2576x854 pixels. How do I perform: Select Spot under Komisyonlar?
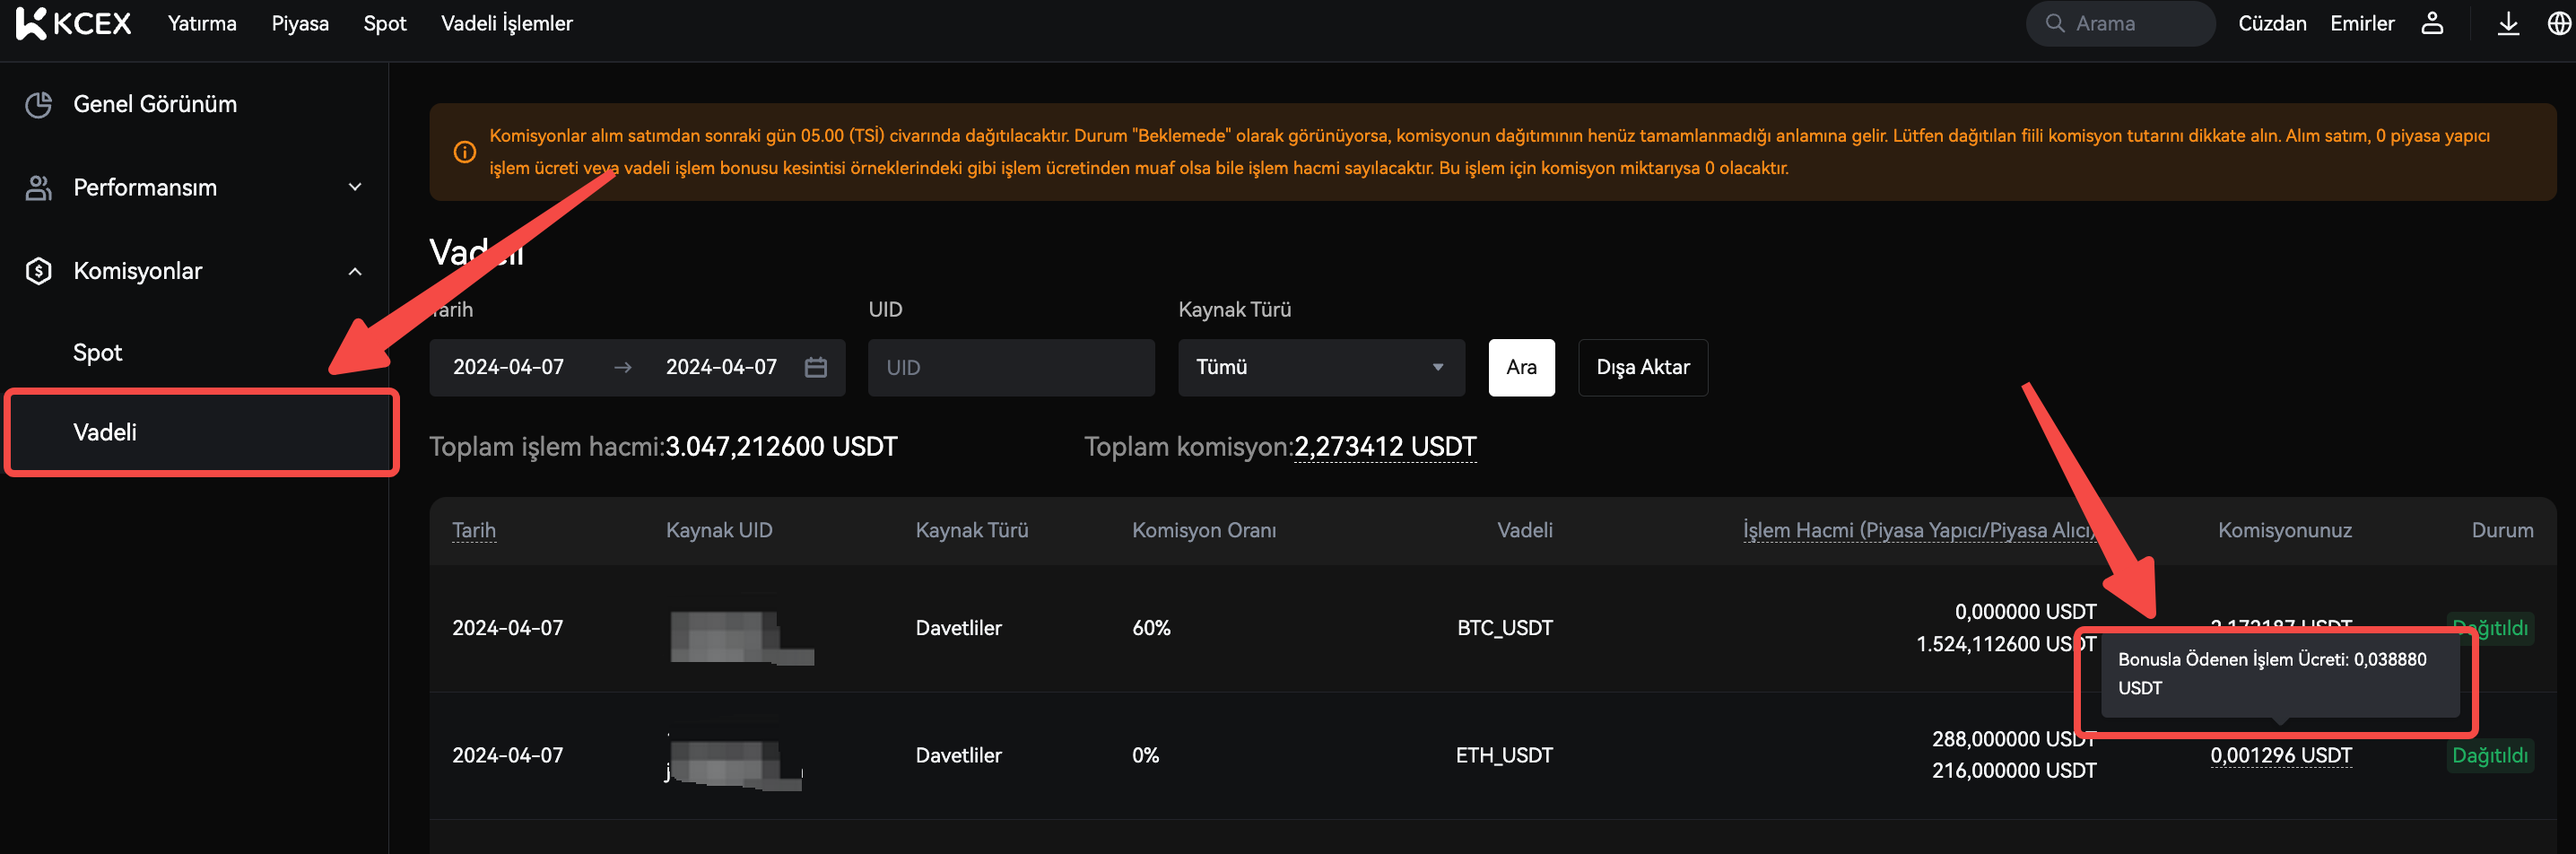pyautogui.click(x=97, y=352)
